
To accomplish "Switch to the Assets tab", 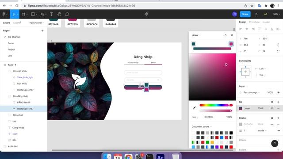I will pos(17,23).
